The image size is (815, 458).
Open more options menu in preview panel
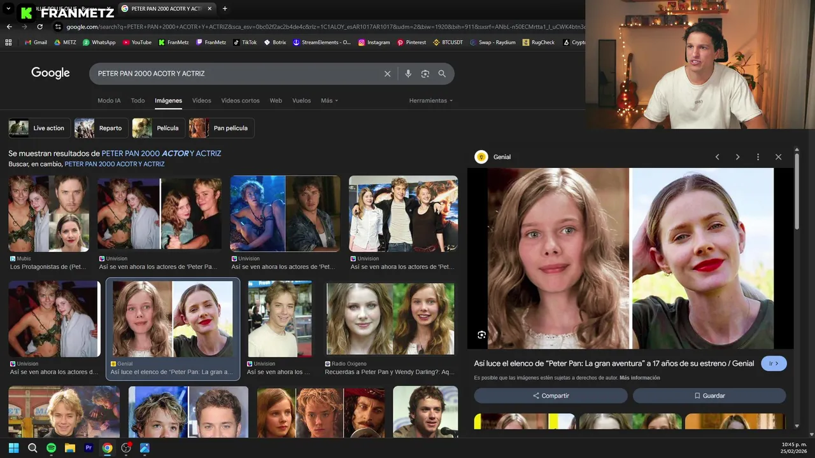click(x=758, y=157)
